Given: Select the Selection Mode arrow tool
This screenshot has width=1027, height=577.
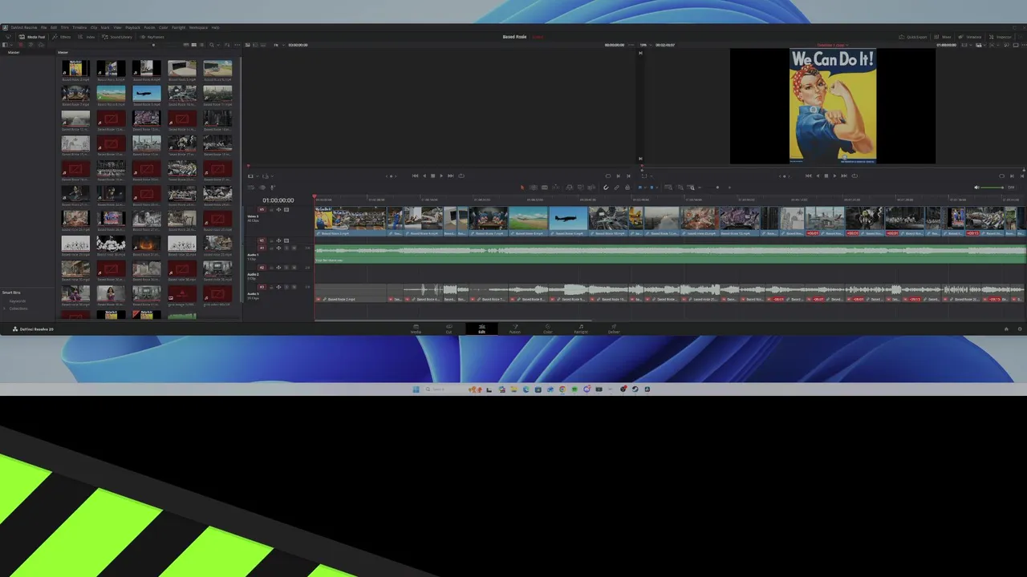Looking at the screenshot, I should (522, 188).
